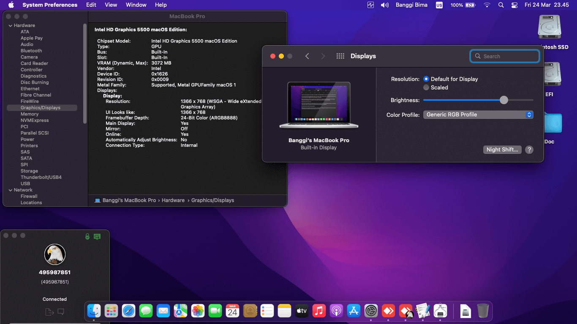Toggle the green lock icon in the session window
The height and width of the screenshot is (324, 577).
(88, 237)
